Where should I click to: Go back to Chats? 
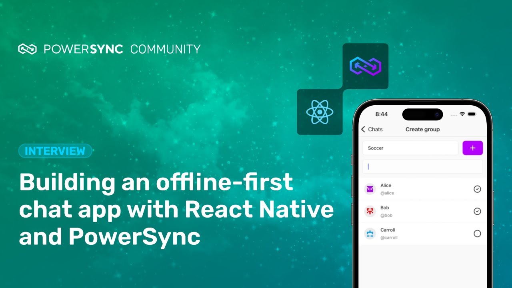[x=372, y=129]
